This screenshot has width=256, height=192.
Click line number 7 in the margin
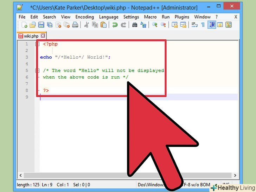click(27, 84)
